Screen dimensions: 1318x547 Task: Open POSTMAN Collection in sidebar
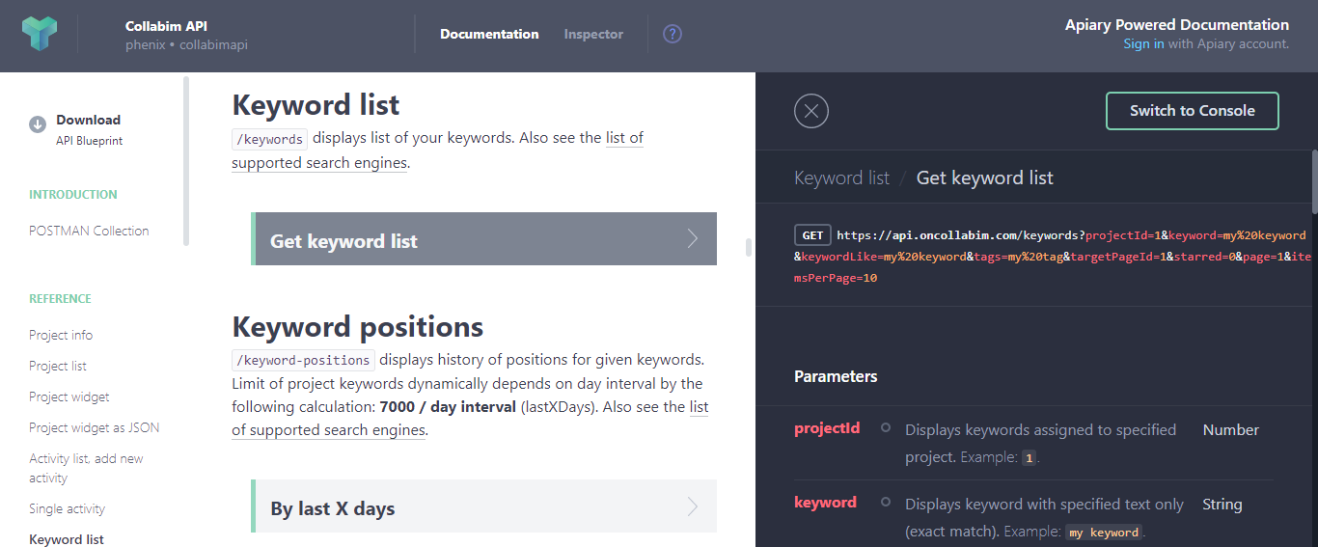tap(89, 231)
